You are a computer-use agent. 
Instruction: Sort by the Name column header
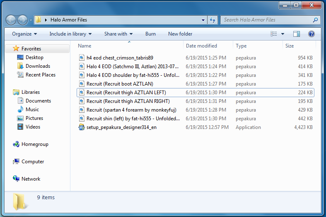pos(85,46)
